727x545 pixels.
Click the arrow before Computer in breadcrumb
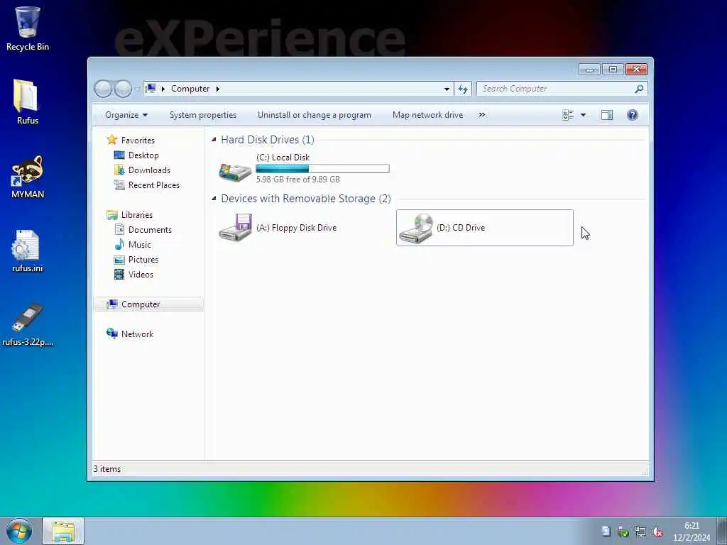163,89
